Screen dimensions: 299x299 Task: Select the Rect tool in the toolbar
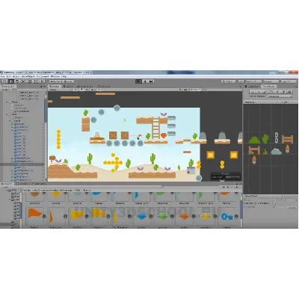[29, 81]
